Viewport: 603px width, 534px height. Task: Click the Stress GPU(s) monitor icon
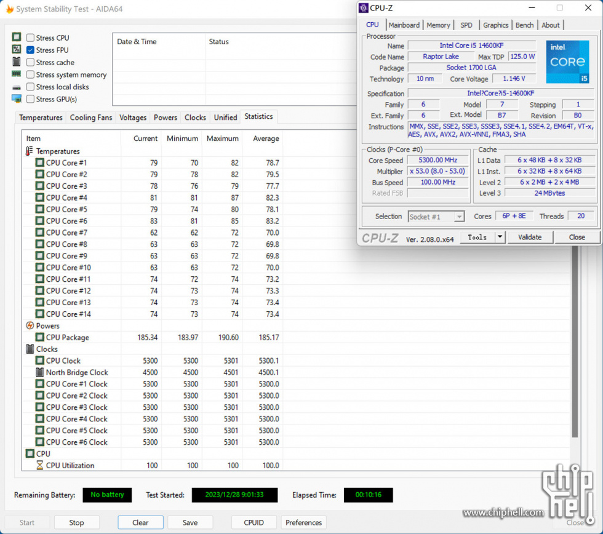tap(17, 99)
